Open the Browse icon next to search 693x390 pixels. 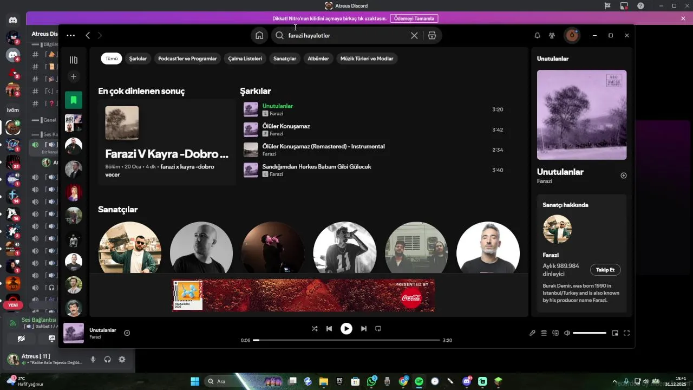[432, 35]
